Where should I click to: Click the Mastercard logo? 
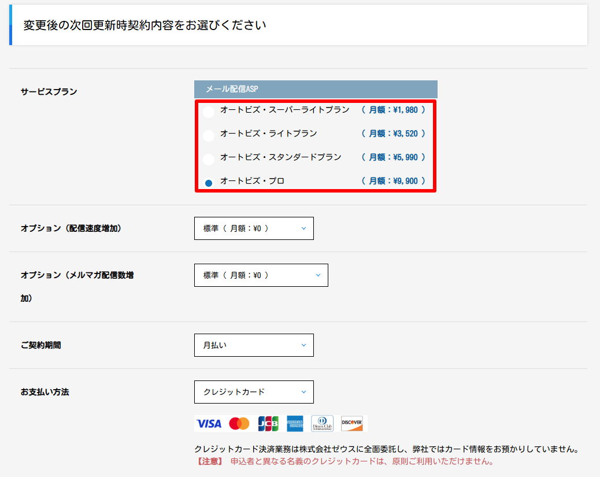coord(239,424)
